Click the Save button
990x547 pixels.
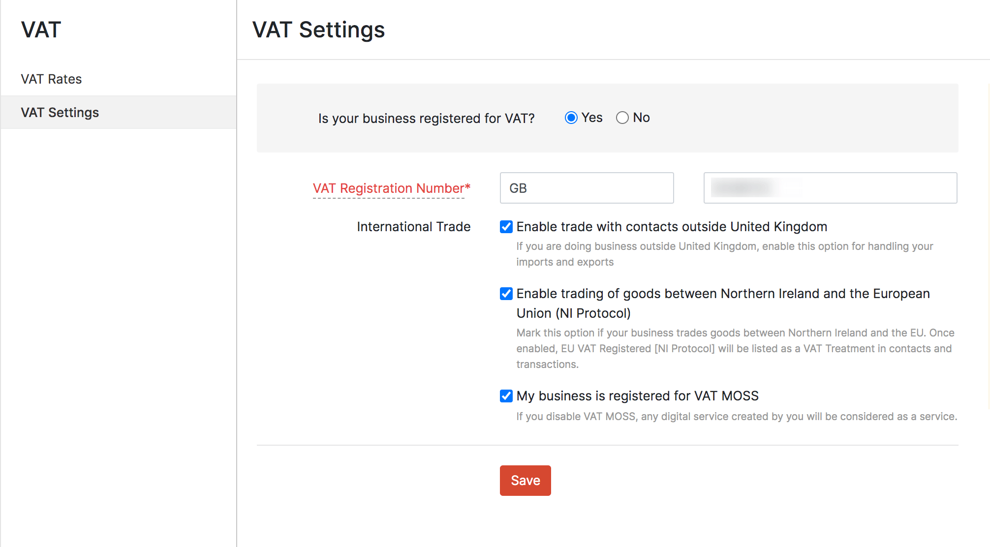[525, 481]
